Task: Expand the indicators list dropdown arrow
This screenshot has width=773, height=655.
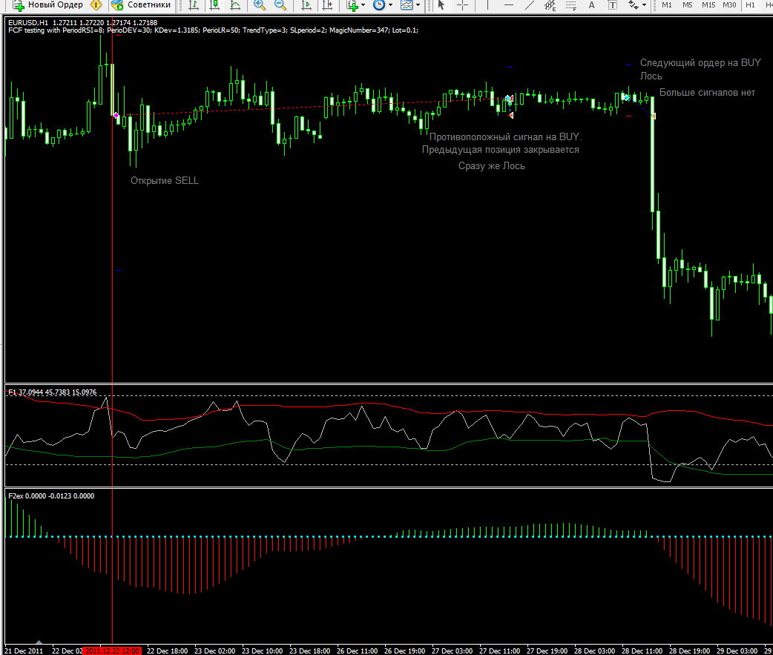Action: point(364,5)
